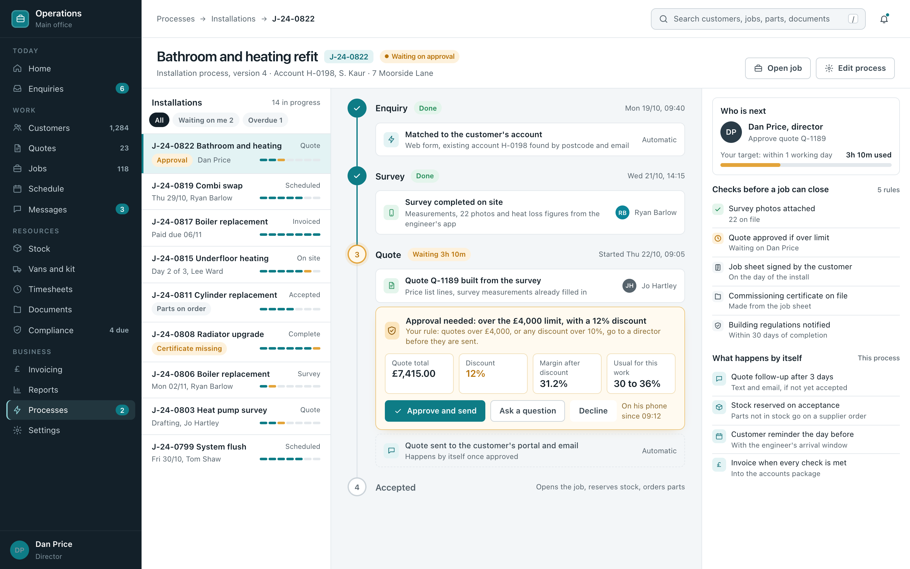This screenshot has height=569, width=910.
Task: Go to Quotes in the sidebar
Action: [71, 148]
